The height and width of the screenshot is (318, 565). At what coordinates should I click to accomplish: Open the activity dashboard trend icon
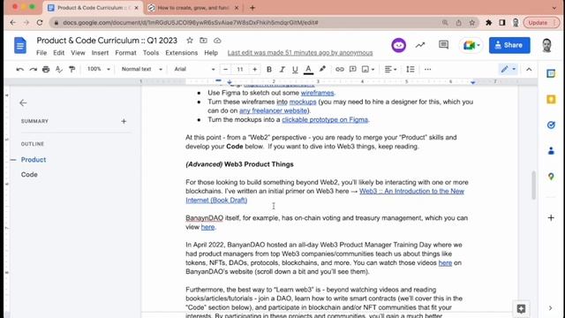pyautogui.click(x=420, y=45)
